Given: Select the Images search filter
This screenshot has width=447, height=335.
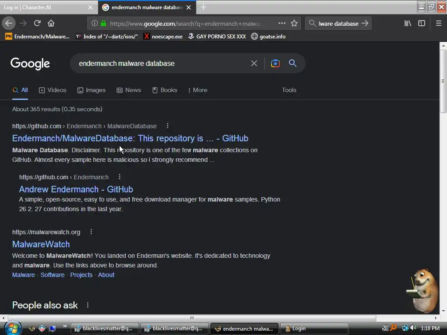Looking at the screenshot, I should point(91,90).
